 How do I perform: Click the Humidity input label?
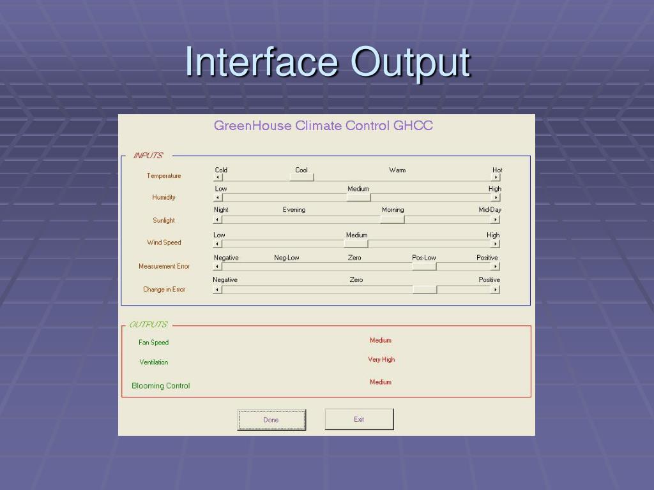pos(163,198)
